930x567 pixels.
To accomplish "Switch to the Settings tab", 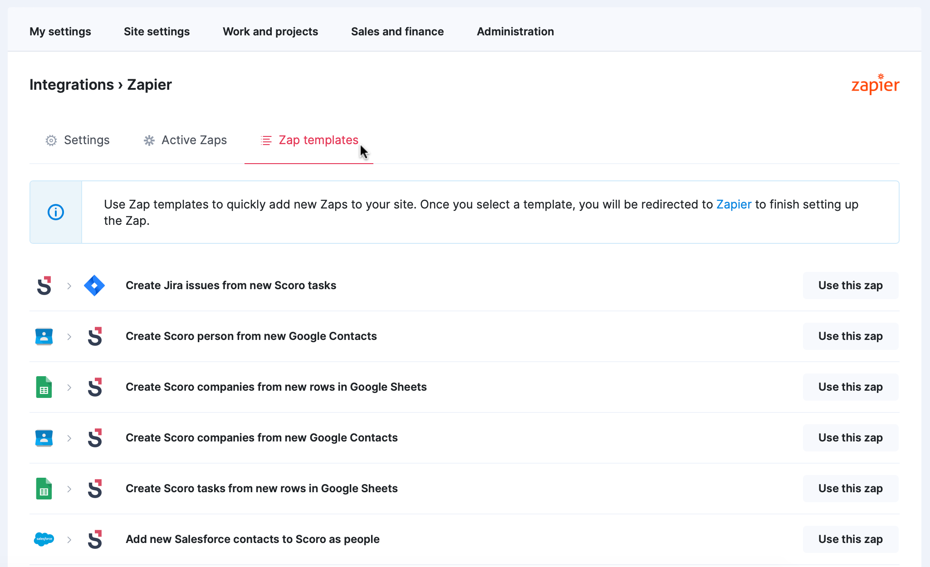I will pyautogui.click(x=78, y=140).
